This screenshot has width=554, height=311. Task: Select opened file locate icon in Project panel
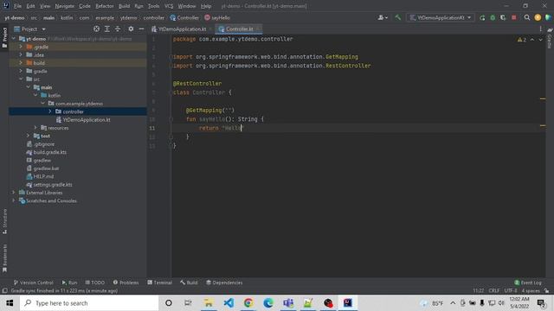pos(96,29)
